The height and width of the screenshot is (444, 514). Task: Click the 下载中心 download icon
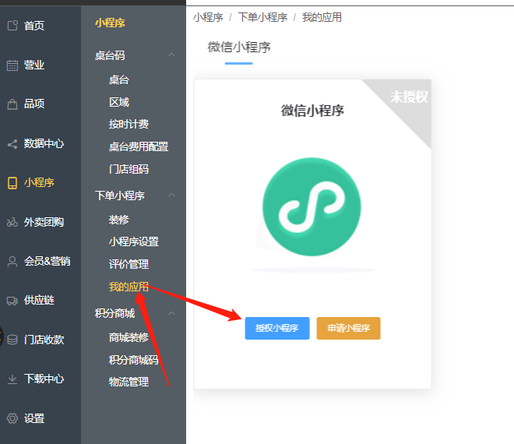[x=12, y=379]
